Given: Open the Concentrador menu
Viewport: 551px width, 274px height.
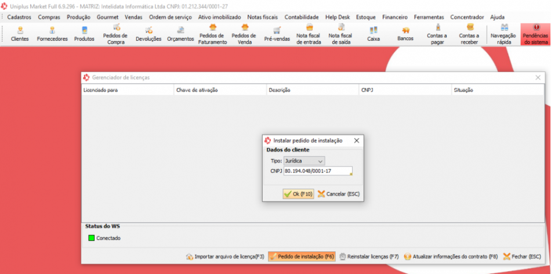Looking at the screenshot, I should coord(467,17).
